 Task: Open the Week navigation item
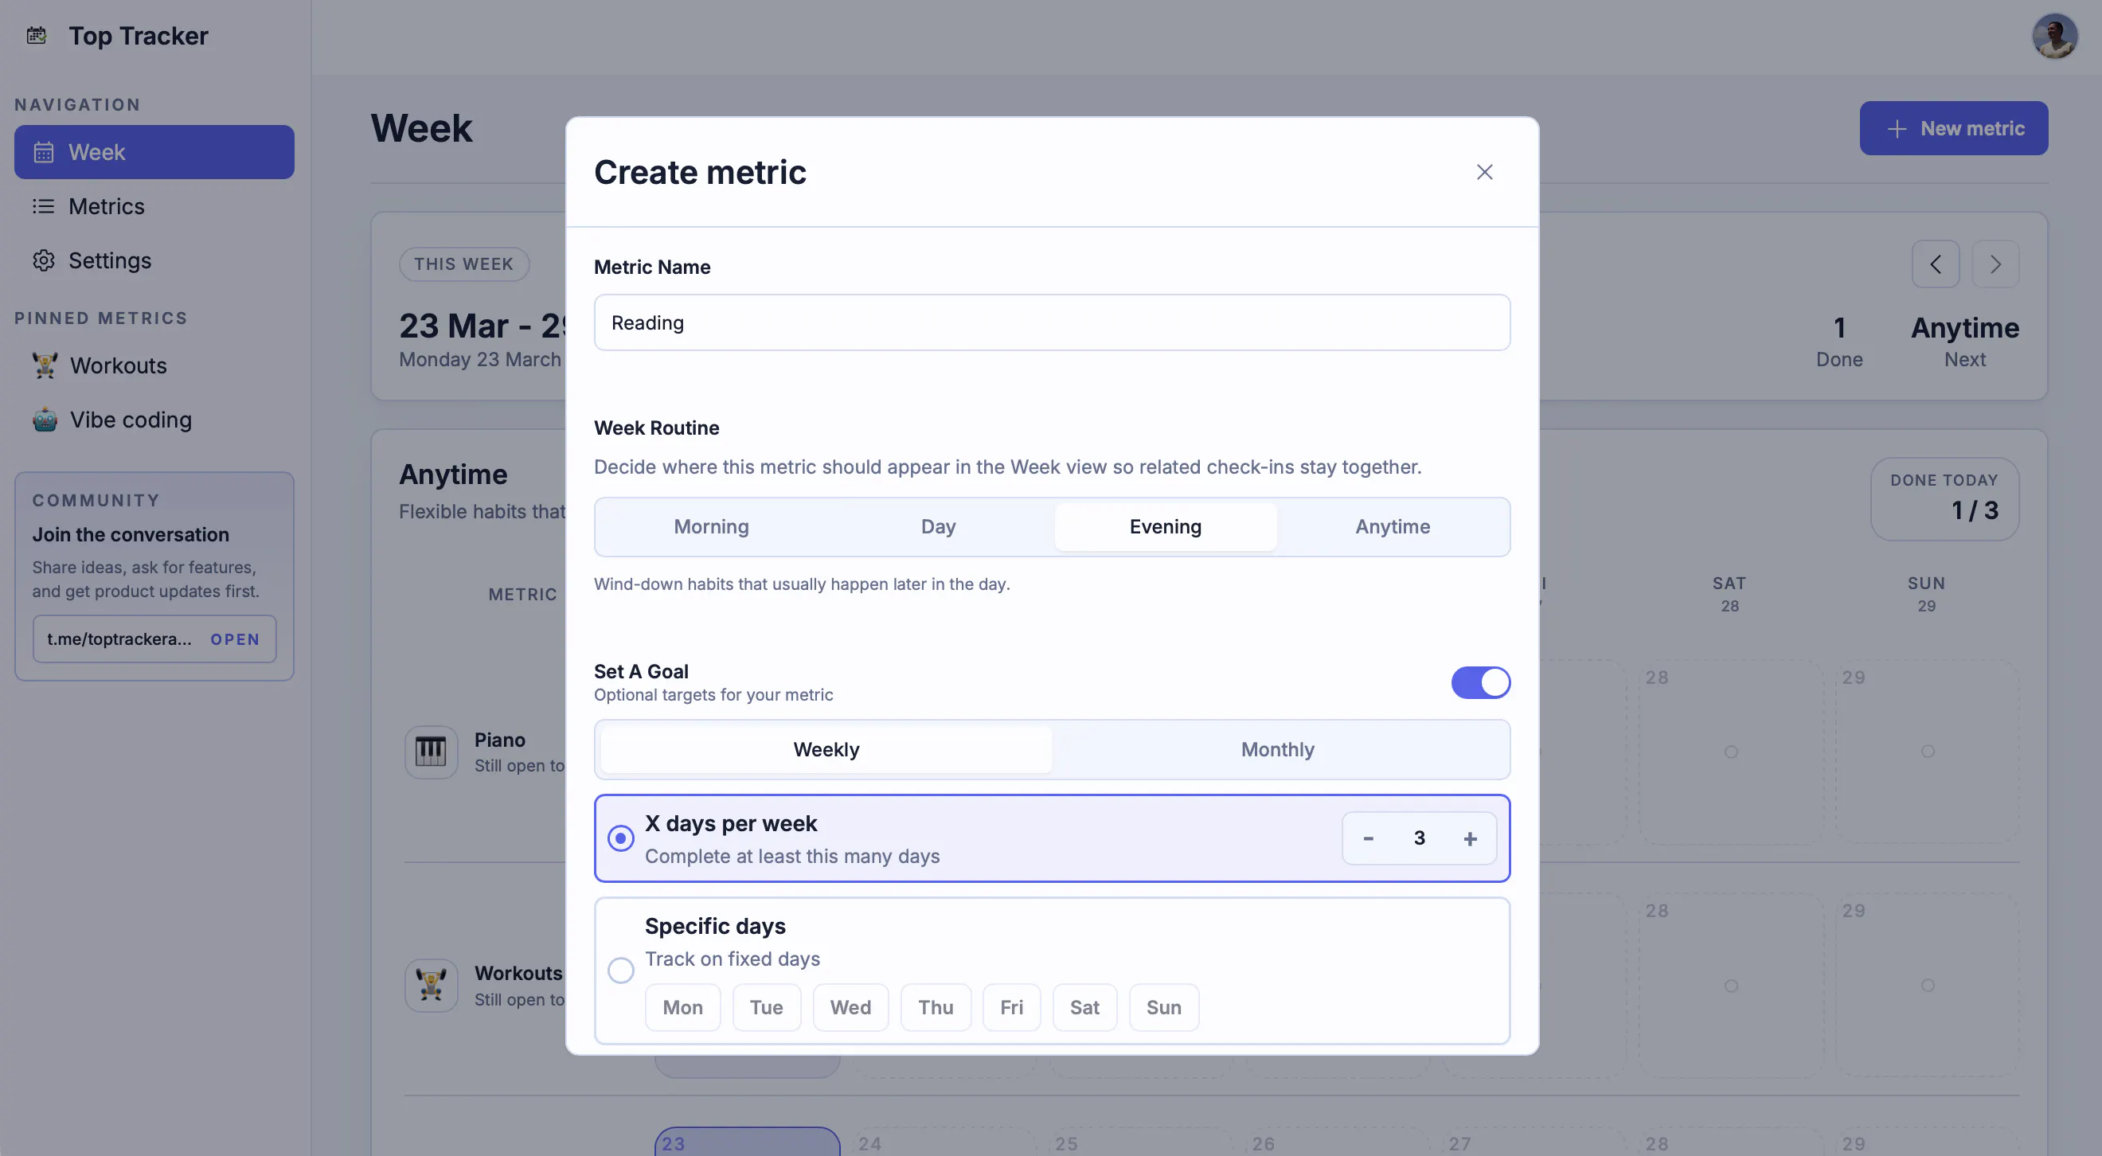[x=154, y=152]
